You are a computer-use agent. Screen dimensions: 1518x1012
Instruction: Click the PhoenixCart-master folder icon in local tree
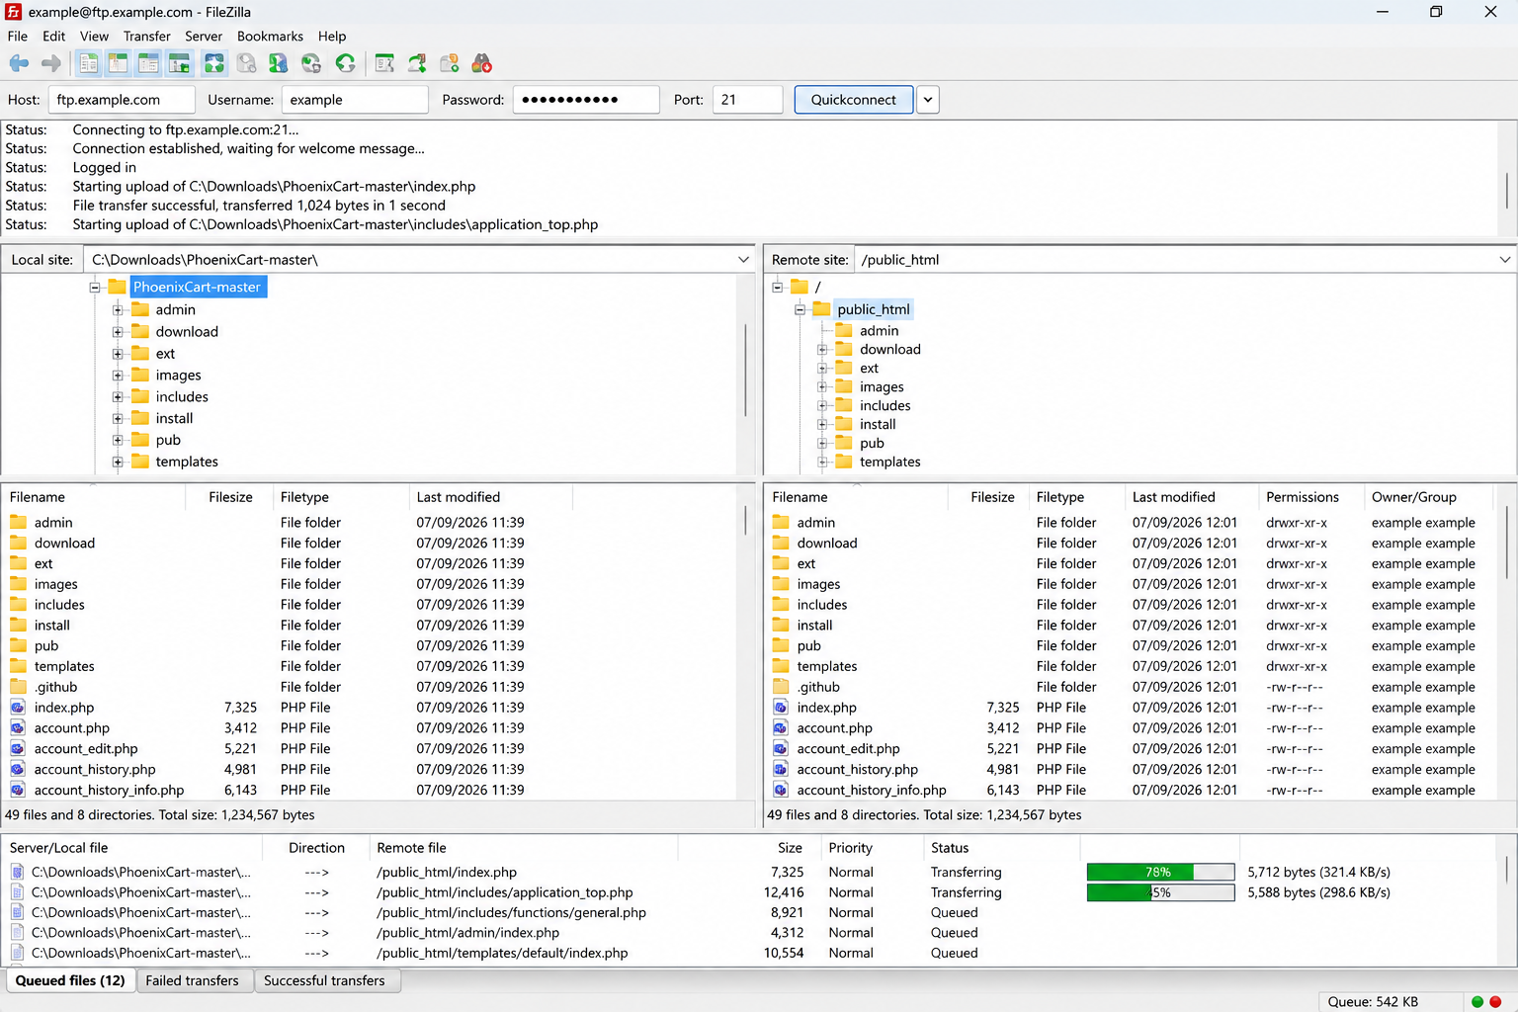pos(118,287)
